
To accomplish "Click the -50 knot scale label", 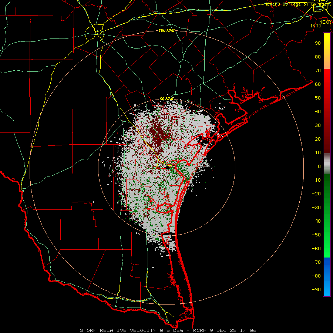I will click(316, 235).
